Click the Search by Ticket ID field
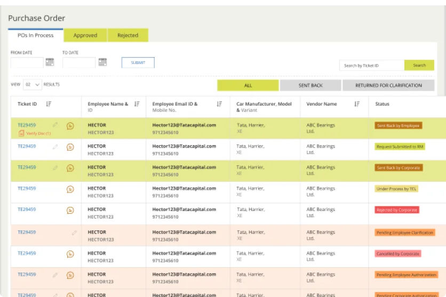Viewport: 446px width, 297px height. (371, 65)
